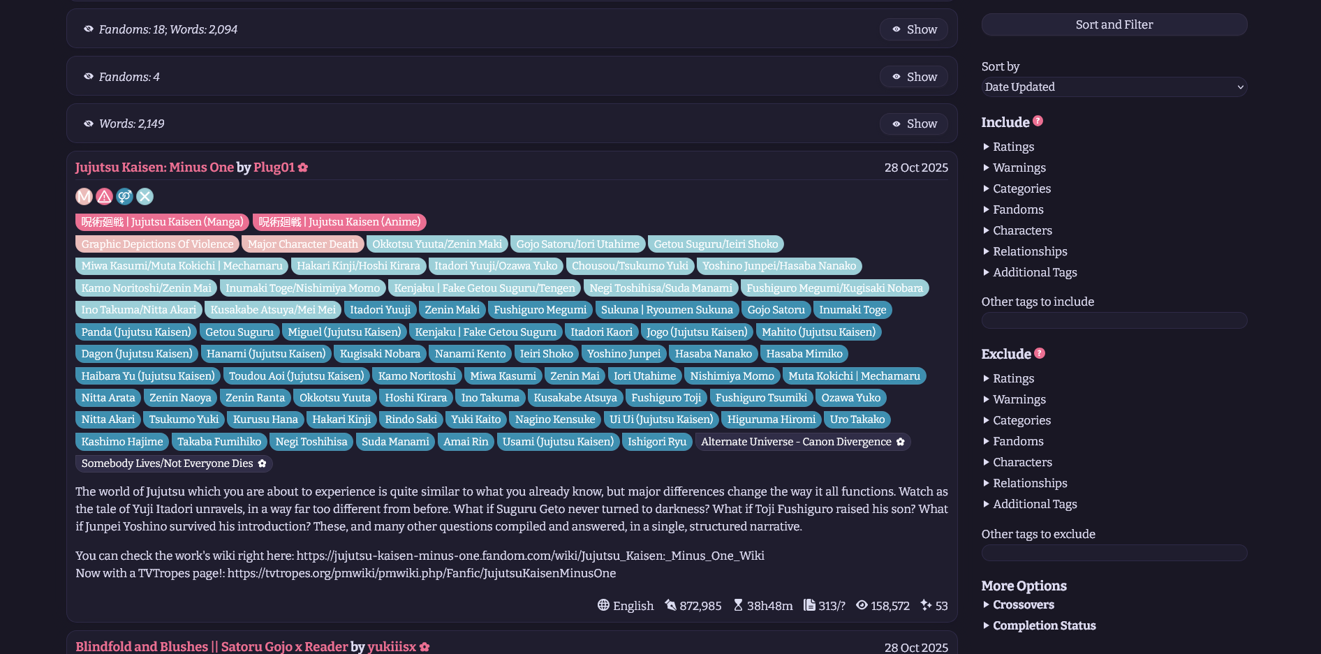Click the archive warnings triangle icon
Screen dimensions: 1321x654
pos(104,197)
